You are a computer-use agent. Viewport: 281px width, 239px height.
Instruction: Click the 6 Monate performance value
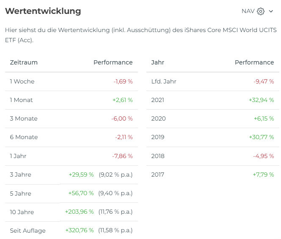[124, 137]
